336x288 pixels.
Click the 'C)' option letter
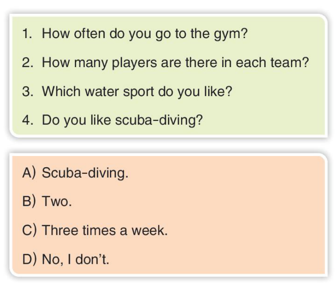coord(29,230)
